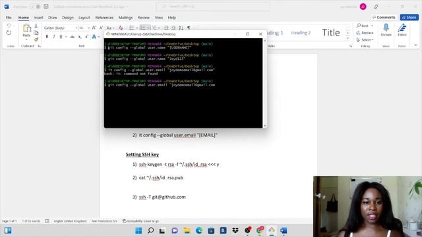This screenshot has width=422, height=237.
Task: Switch to the Insert tab
Action: coord(38,18)
